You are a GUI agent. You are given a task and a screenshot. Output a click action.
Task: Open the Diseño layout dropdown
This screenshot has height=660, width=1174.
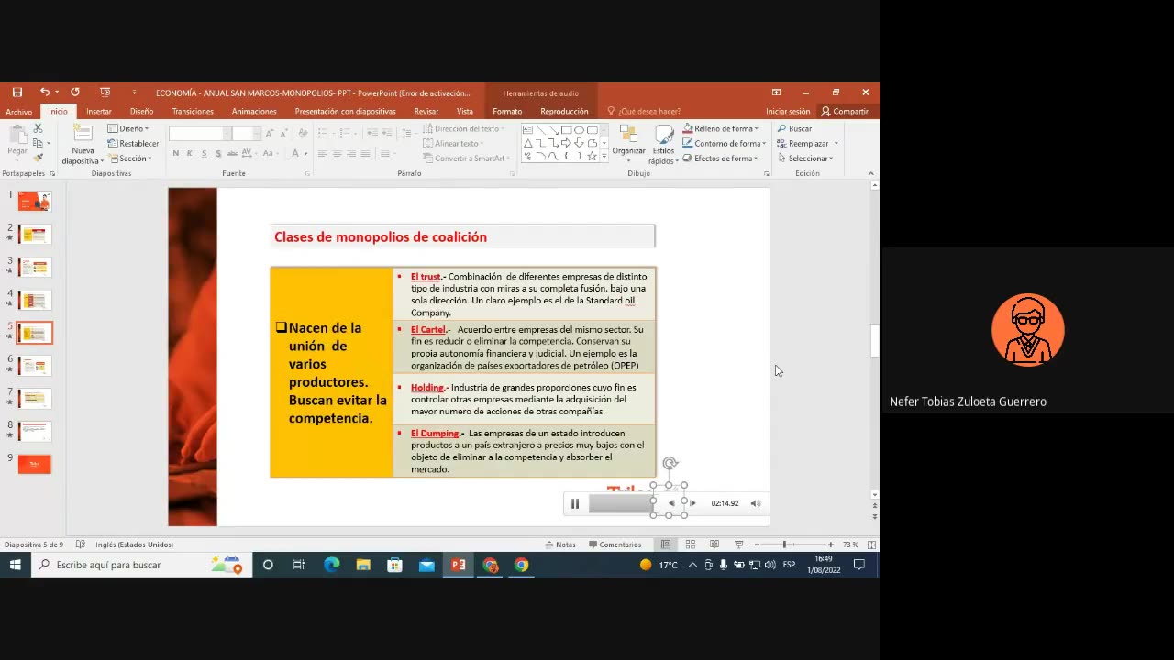click(x=128, y=129)
